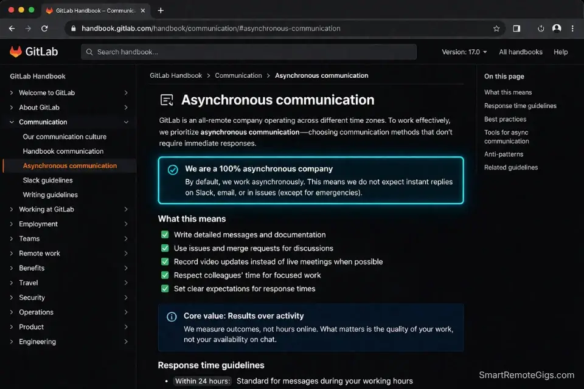
Task: Collapse the Communication section chevron
Action: [x=126, y=122]
